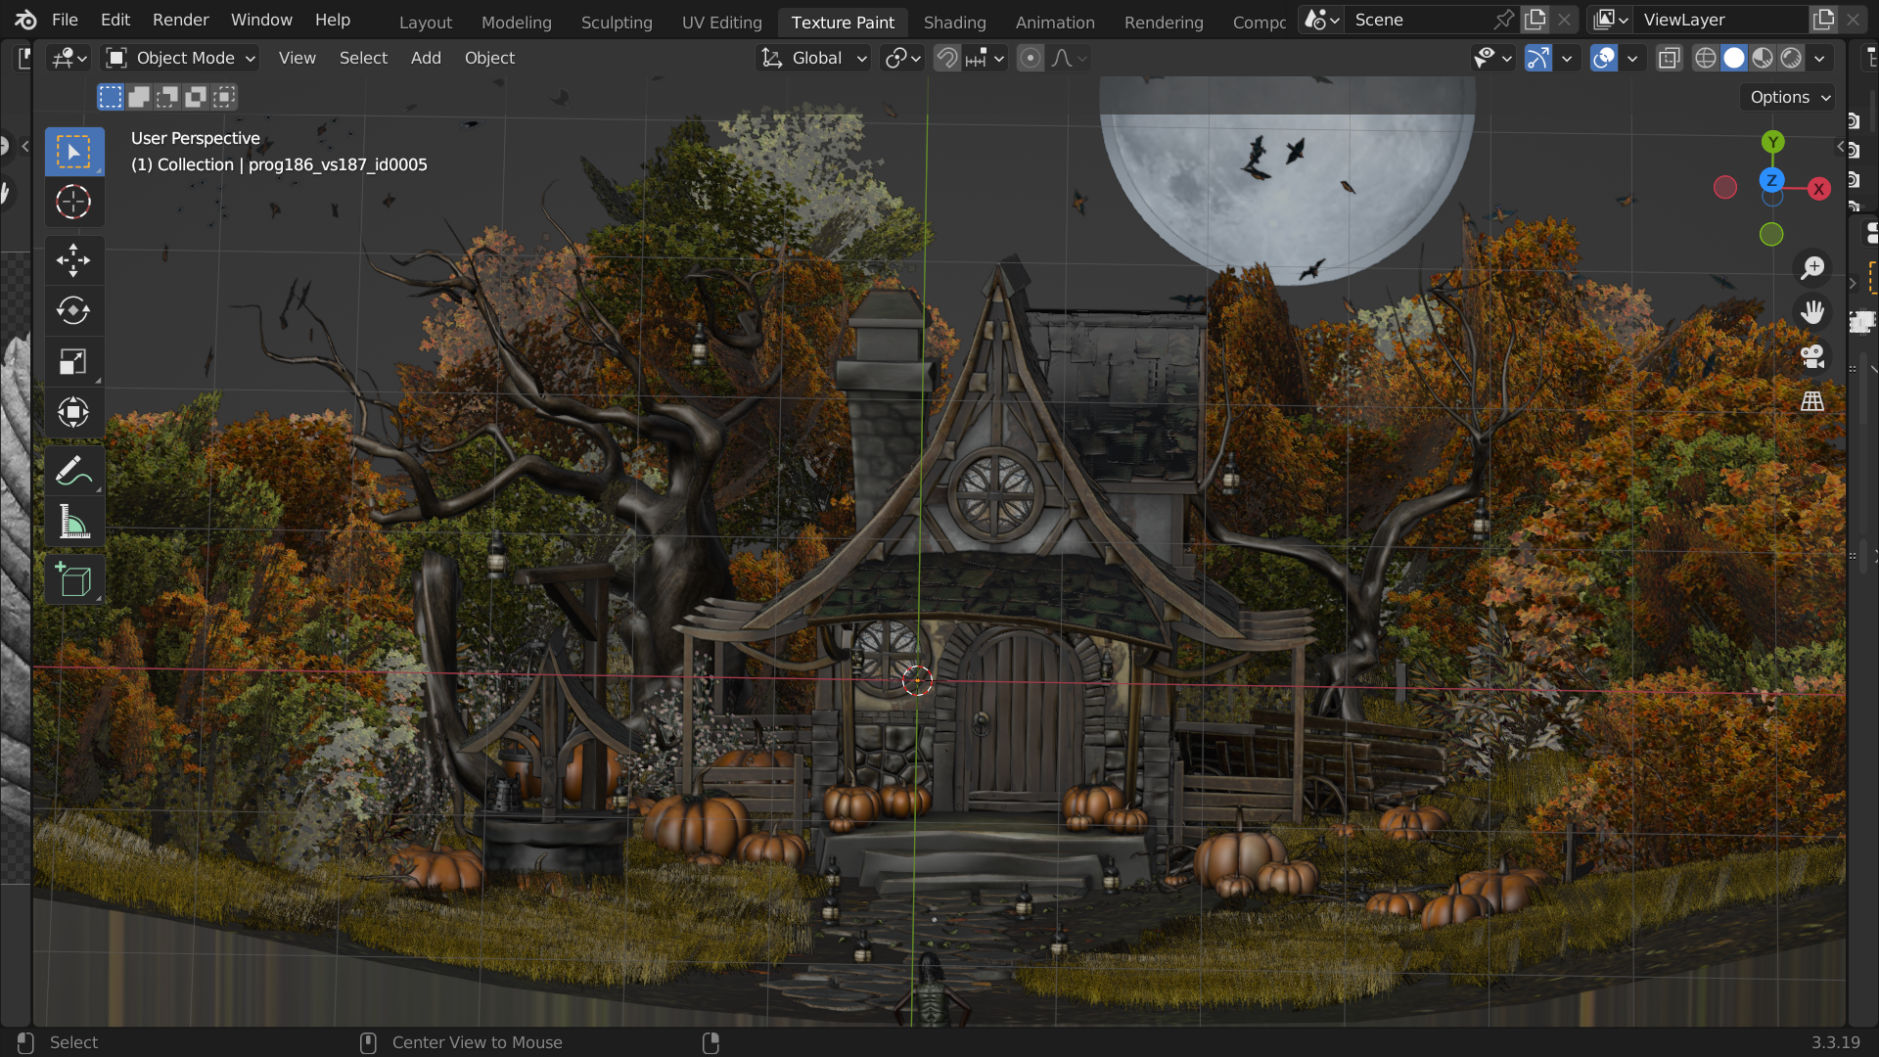Viewport: 1879px width, 1057px height.
Task: Expand the viewport shading options arrow
Action: [x=1819, y=59]
